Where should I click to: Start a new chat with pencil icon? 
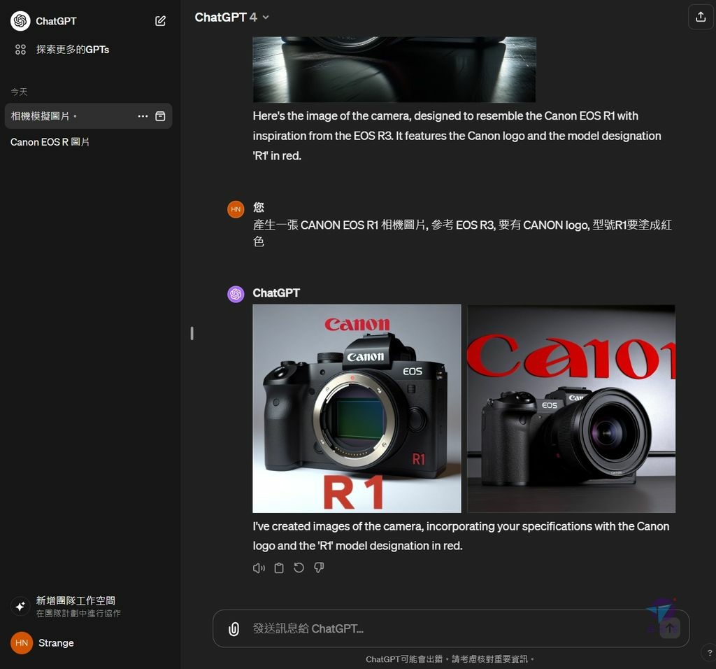pos(160,21)
